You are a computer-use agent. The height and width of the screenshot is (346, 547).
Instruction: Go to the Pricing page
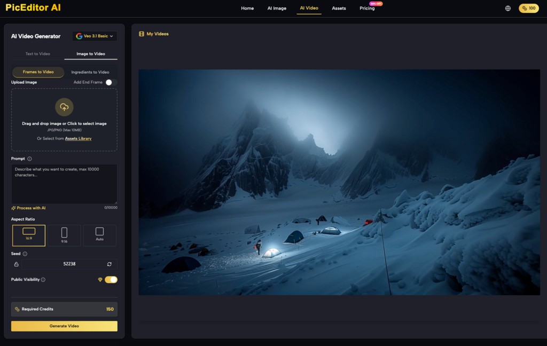367,9
